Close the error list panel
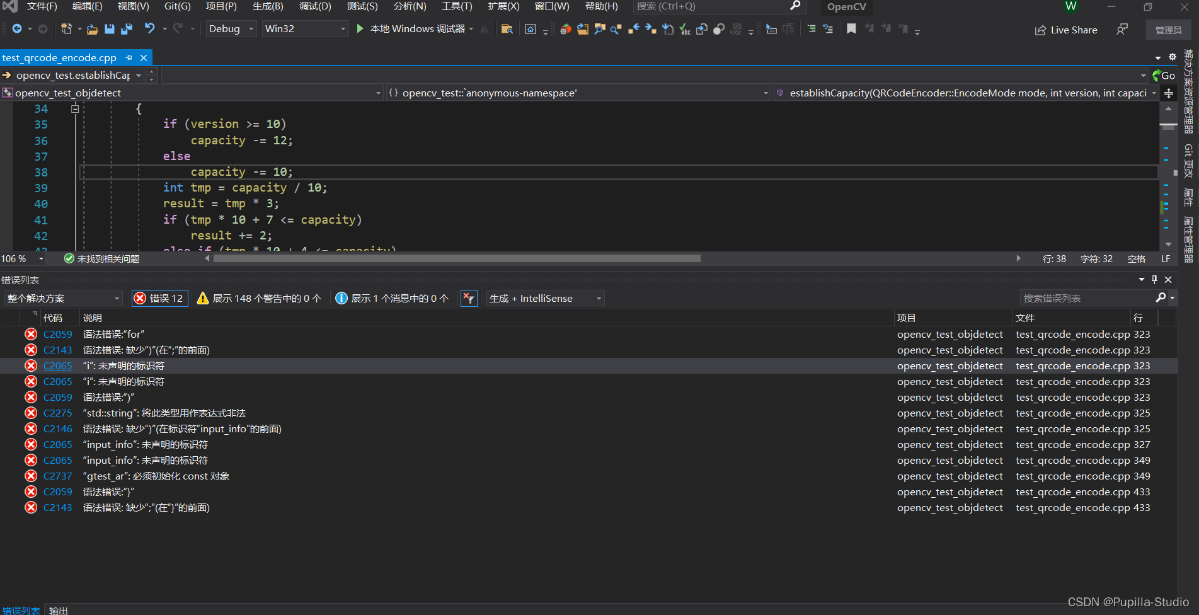1199x615 pixels. pos(1168,279)
